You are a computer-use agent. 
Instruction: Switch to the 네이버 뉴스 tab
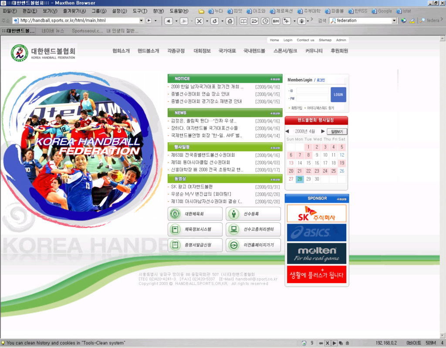[53, 31]
